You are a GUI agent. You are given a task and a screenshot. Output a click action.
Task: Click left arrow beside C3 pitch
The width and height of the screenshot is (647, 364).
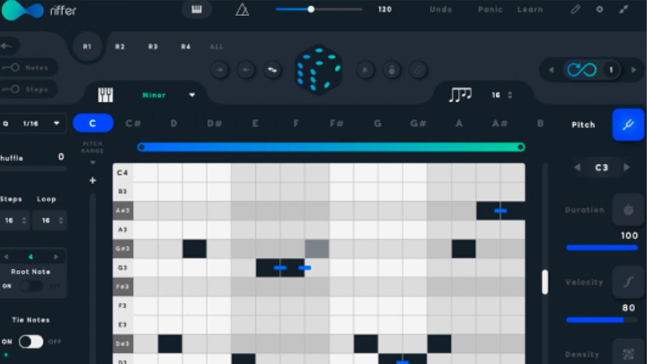577,167
